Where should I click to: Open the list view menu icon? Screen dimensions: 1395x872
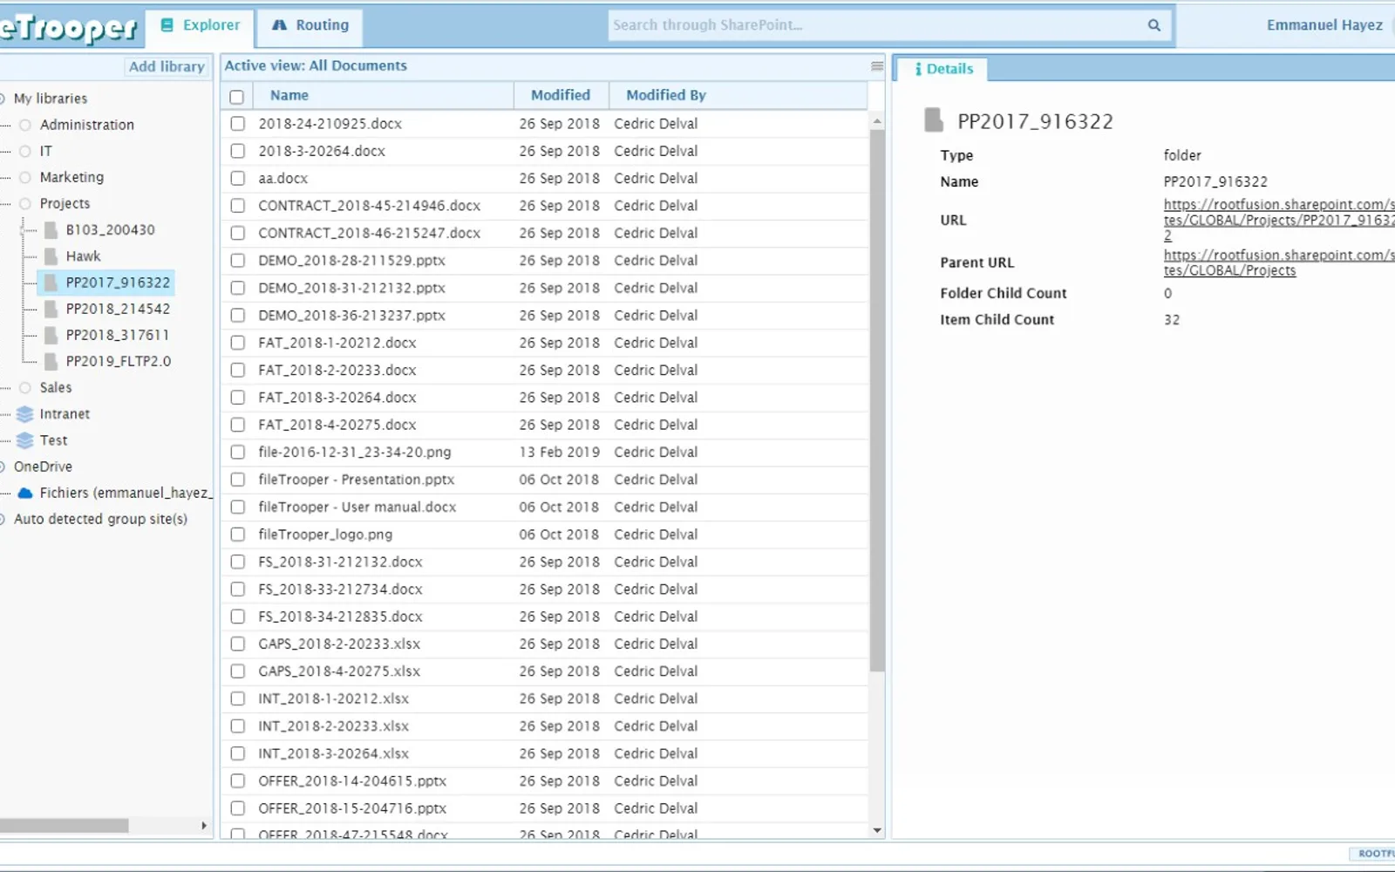pyautogui.click(x=877, y=66)
